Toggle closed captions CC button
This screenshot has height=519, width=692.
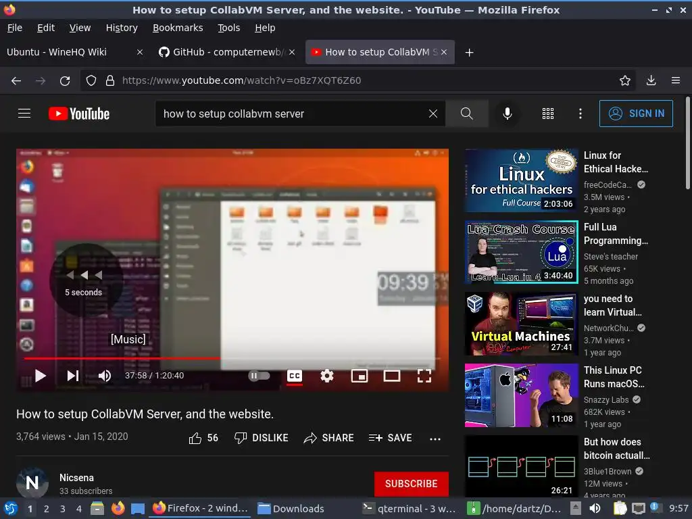pyautogui.click(x=295, y=376)
